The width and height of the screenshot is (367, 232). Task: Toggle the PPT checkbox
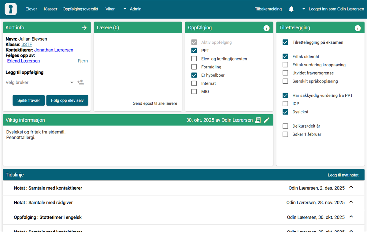[x=194, y=51]
